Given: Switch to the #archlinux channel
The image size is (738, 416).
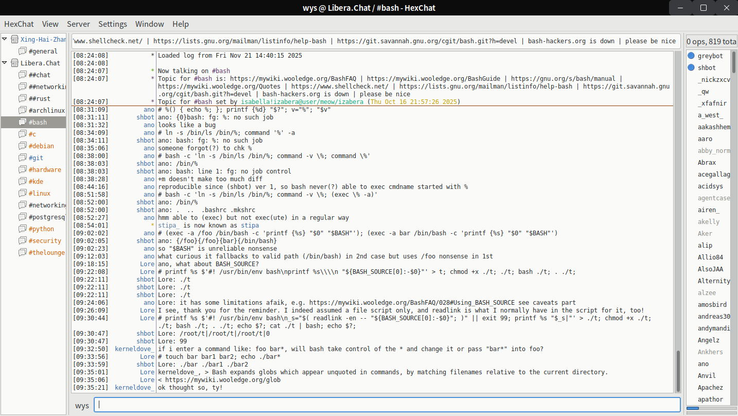Looking at the screenshot, I should 46,110.
